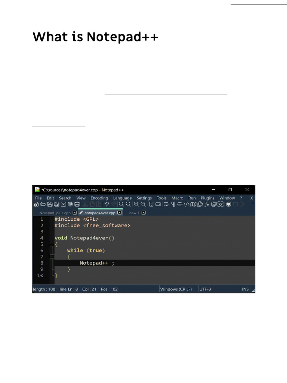287x383 pixels.
Task: Toggle the Word Wrap icon
Action: tap(166, 204)
